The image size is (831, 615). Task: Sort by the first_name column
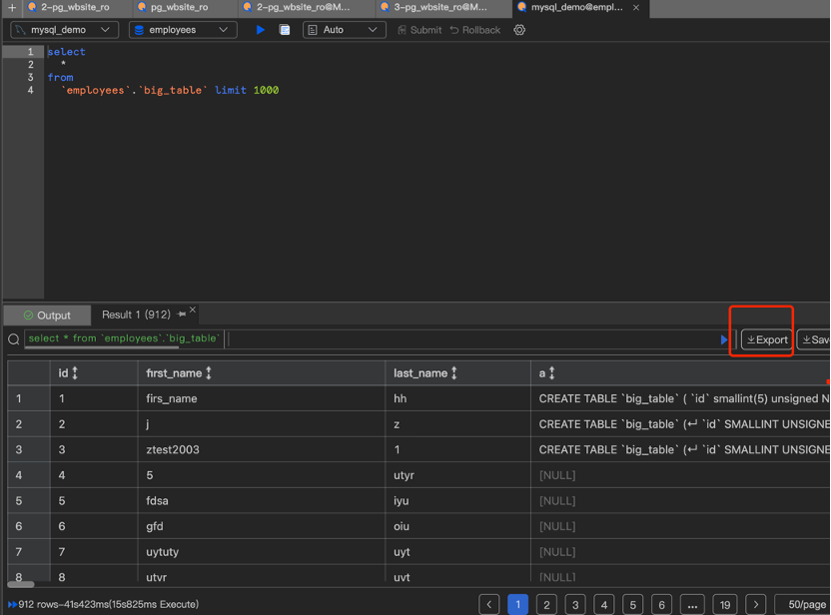[x=209, y=373]
